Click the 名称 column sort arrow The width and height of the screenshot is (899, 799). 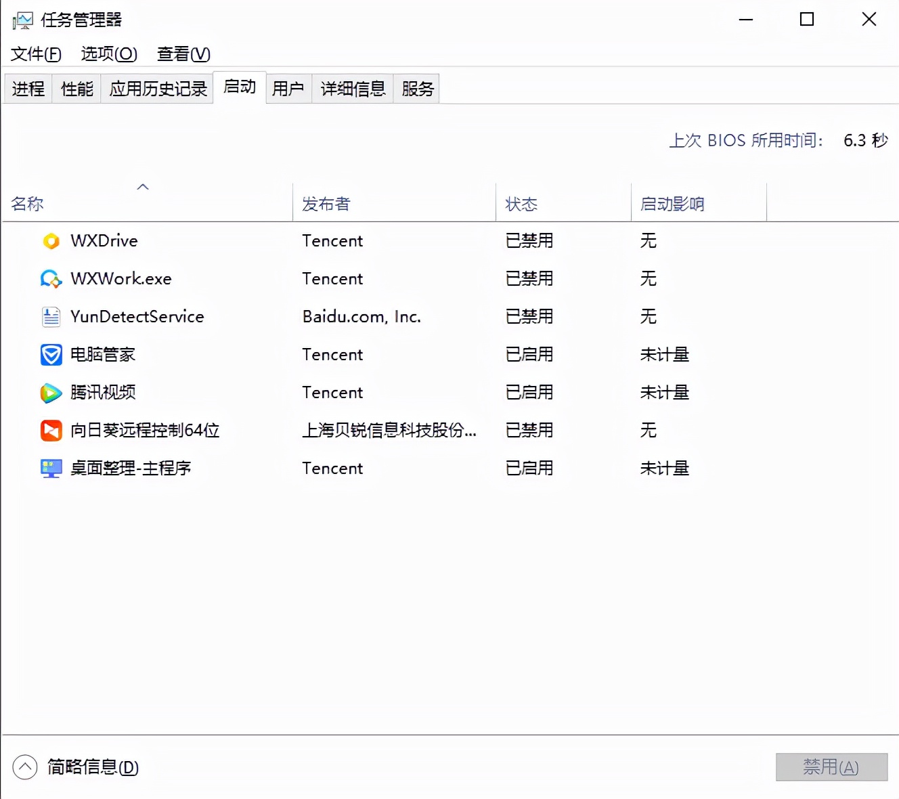click(x=143, y=186)
